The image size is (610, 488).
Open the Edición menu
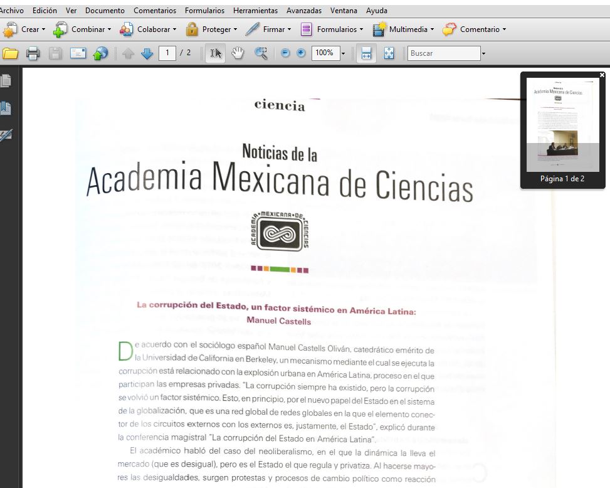tap(45, 11)
